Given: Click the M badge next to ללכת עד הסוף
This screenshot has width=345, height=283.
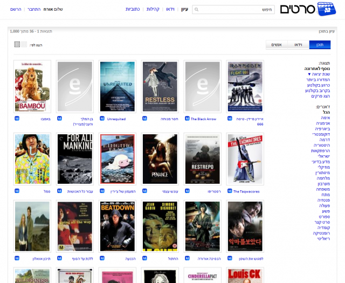Looking at the screenshot, I should tap(59, 258).
